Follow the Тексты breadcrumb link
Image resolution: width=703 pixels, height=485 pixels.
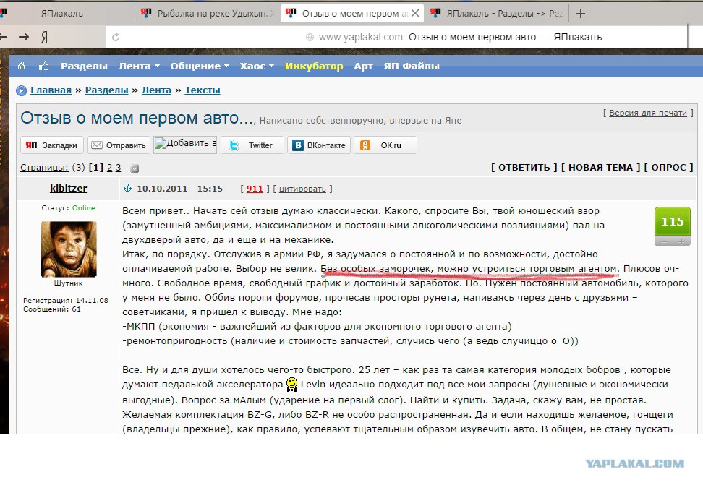click(203, 90)
